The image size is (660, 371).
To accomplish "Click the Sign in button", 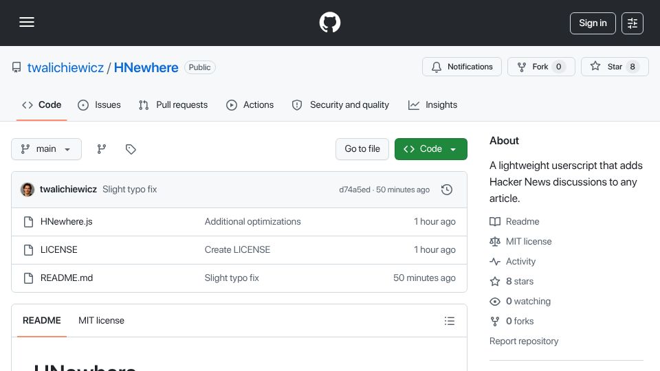I will [x=593, y=23].
